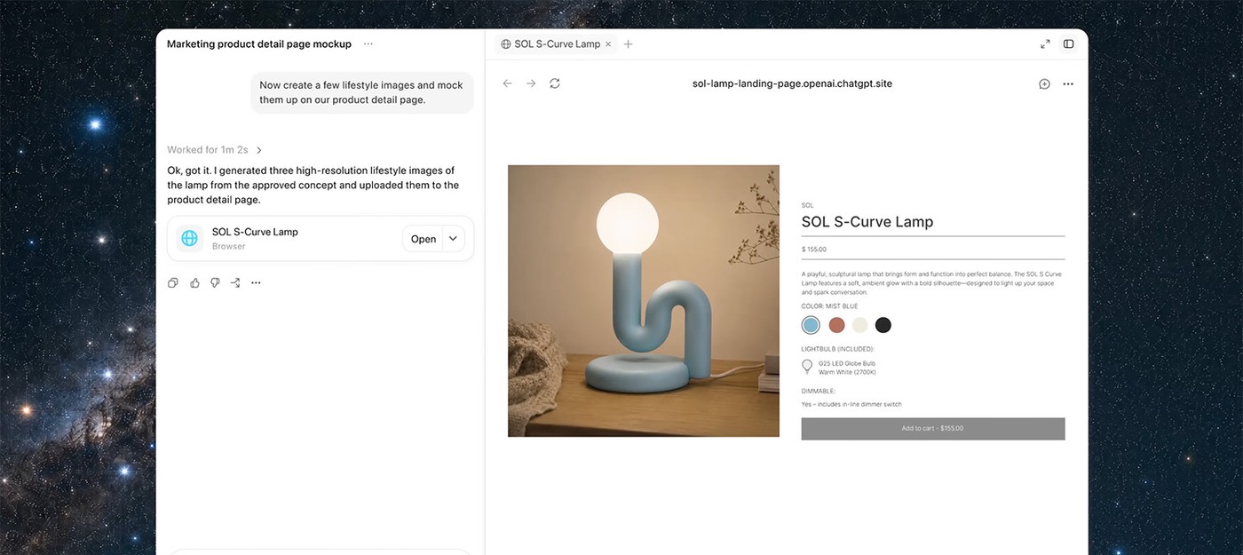
Task: Reload the browser preview page
Action: (555, 83)
